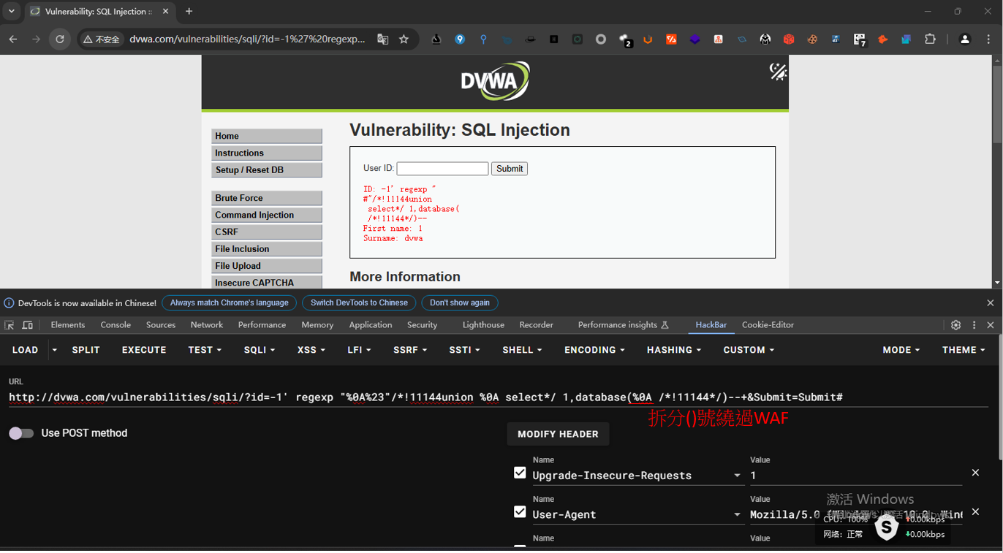Click the HackBar URL text field

tap(497, 397)
